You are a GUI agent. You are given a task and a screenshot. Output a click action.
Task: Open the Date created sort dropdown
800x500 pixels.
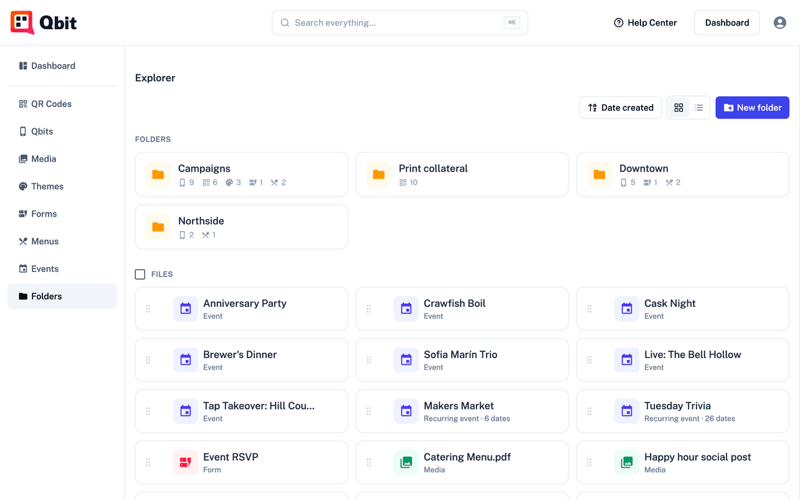[621, 108]
